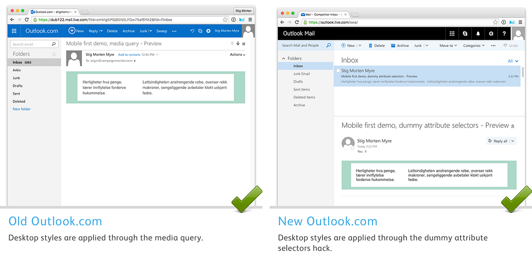532x257 pixels.
Task: Expand Junk dropdown arrow in new Outlook Mail
Action: click(427, 45)
